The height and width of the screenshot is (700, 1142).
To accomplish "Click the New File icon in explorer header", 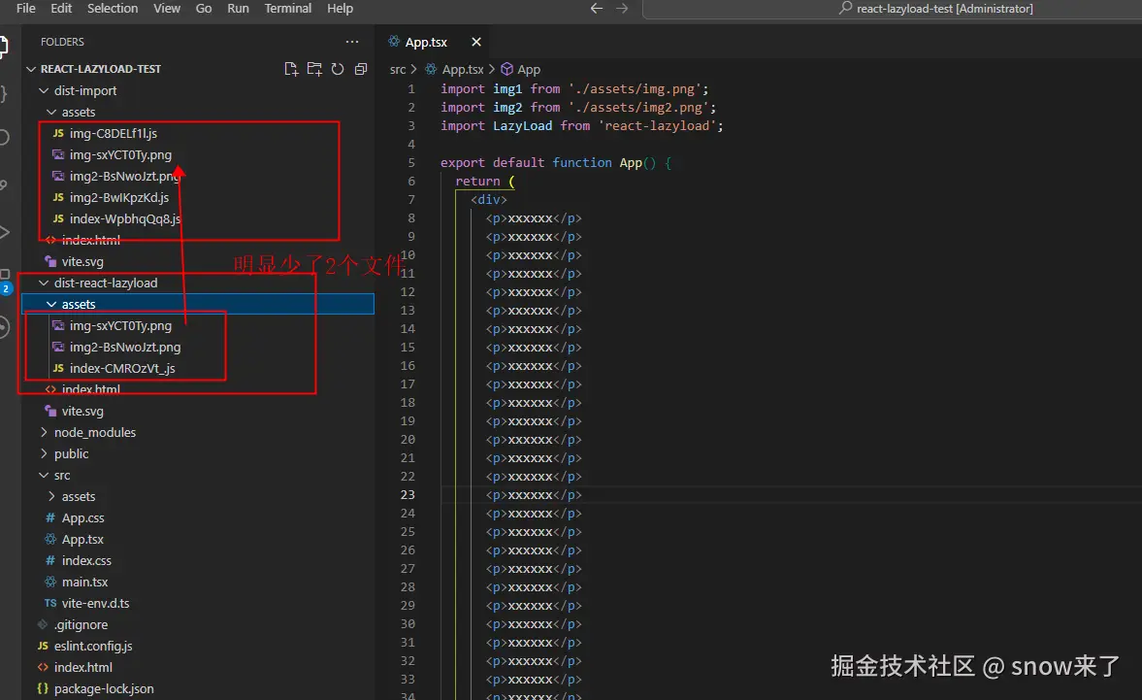I will [x=290, y=69].
